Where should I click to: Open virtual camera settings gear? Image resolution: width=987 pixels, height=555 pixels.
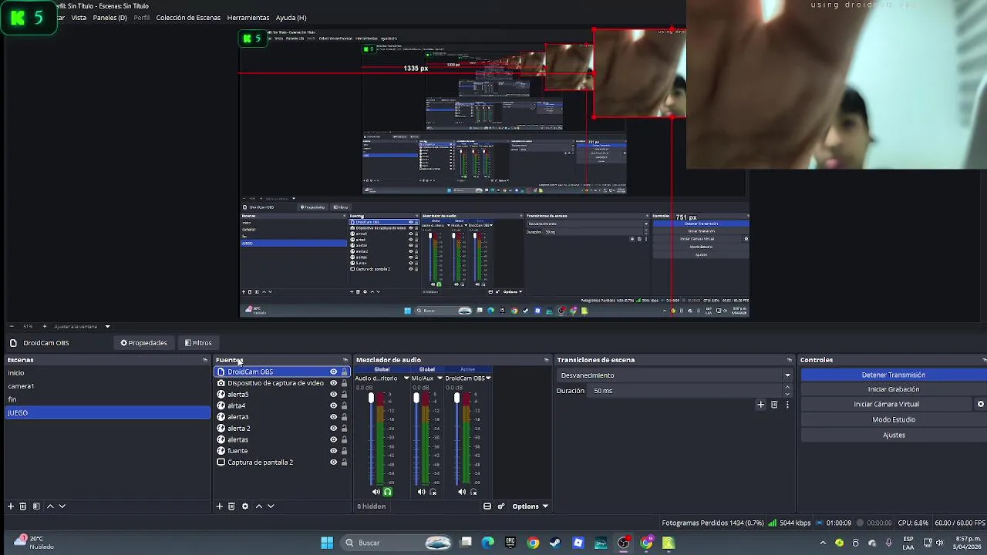[981, 404]
